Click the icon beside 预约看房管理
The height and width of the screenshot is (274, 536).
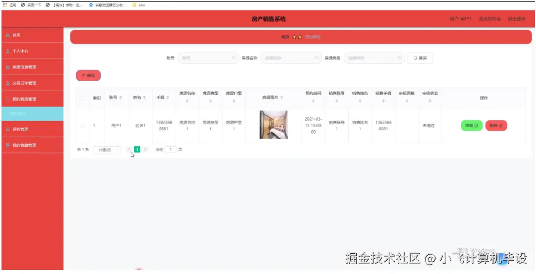pos(8,99)
